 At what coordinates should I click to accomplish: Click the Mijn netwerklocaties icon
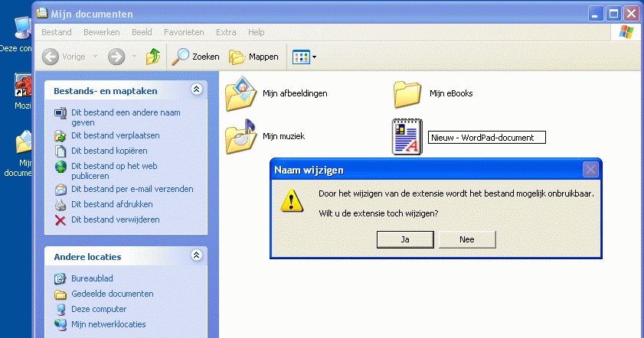click(x=60, y=325)
